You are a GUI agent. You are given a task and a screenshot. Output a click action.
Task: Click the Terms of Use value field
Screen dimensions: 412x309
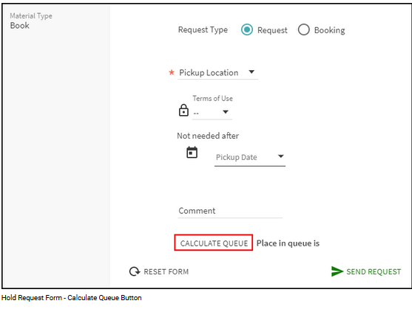[212, 113]
